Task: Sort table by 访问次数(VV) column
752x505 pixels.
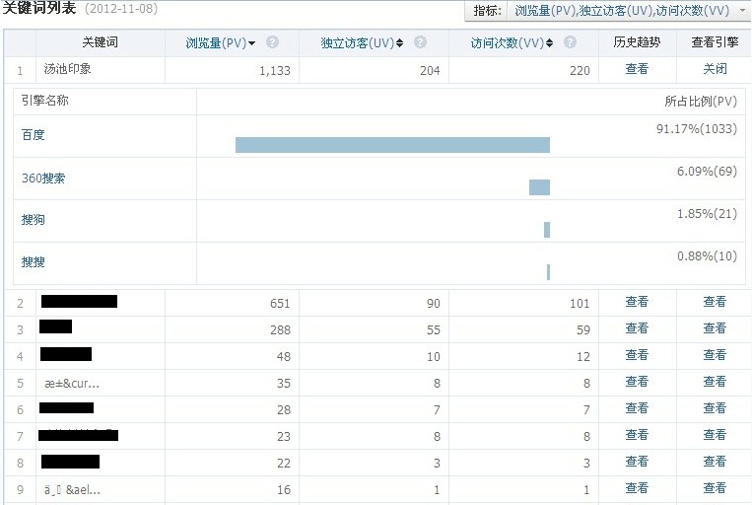Action: (x=512, y=43)
